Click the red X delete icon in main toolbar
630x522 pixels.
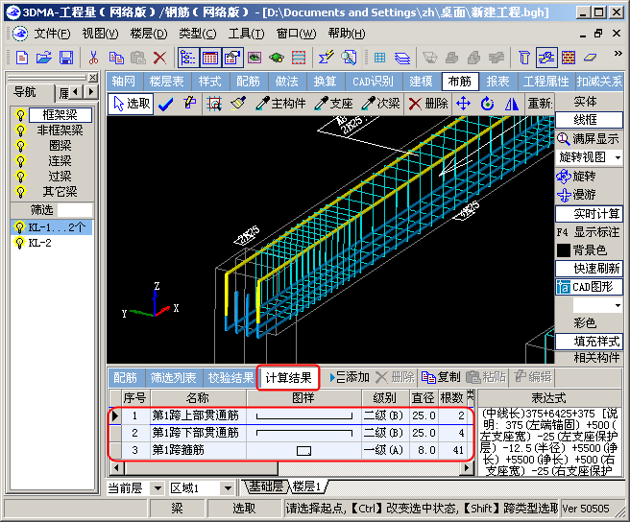pos(160,58)
